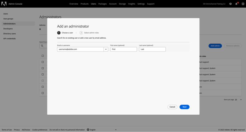Click the DX Omnichannel Testing organization name

(214, 4)
